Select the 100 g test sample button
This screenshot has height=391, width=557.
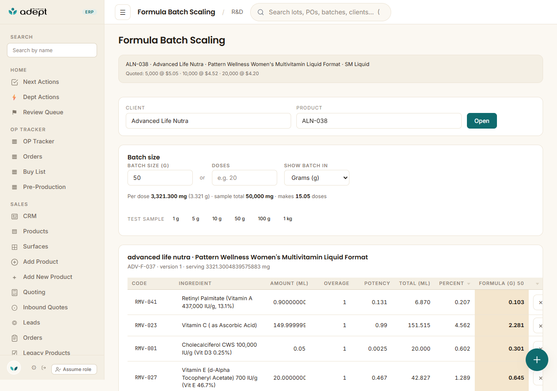(x=264, y=219)
